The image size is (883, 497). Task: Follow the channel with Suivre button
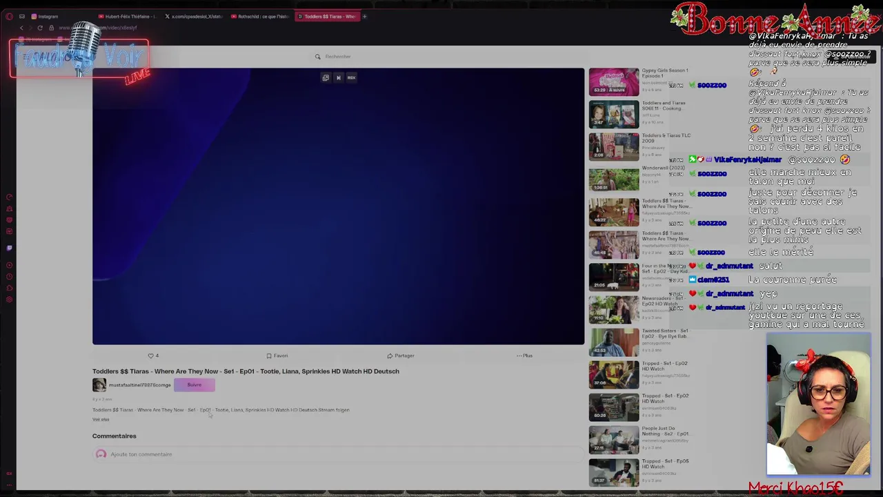point(195,385)
